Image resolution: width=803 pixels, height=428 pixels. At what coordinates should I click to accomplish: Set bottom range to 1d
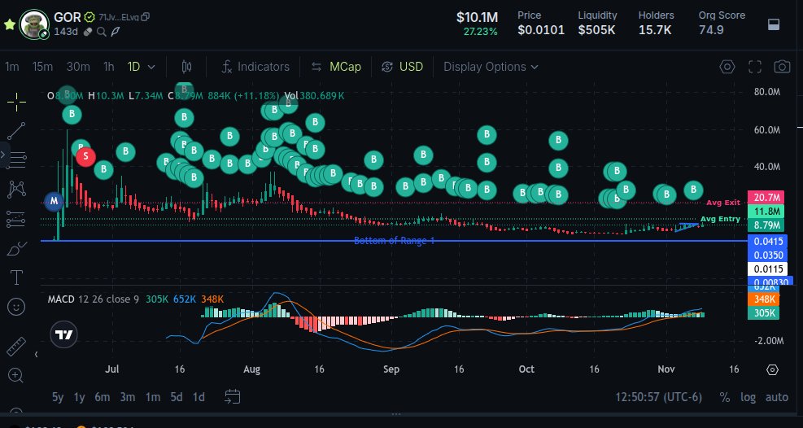click(x=199, y=397)
